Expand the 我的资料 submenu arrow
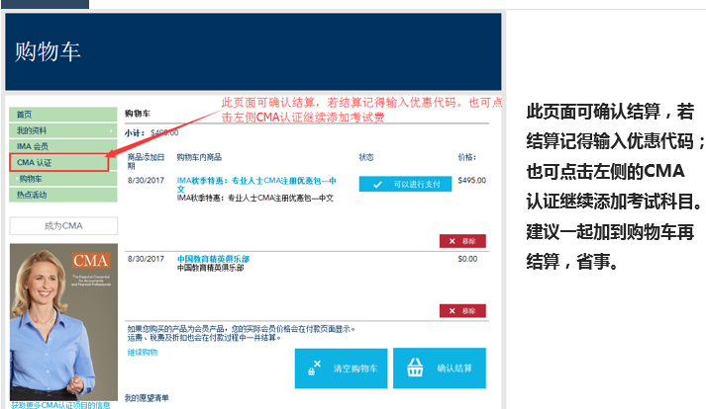The height and width of the screenshot is (409, 706). (111, 130)
